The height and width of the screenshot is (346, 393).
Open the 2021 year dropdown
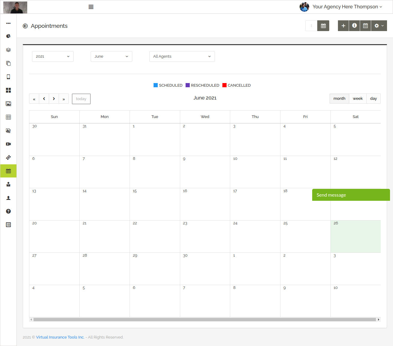pos(53,56)
